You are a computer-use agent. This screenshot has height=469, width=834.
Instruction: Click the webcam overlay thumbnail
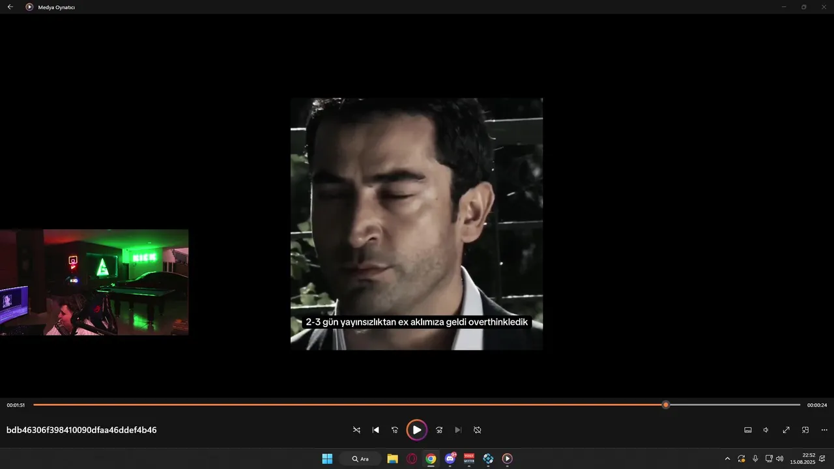94,282
